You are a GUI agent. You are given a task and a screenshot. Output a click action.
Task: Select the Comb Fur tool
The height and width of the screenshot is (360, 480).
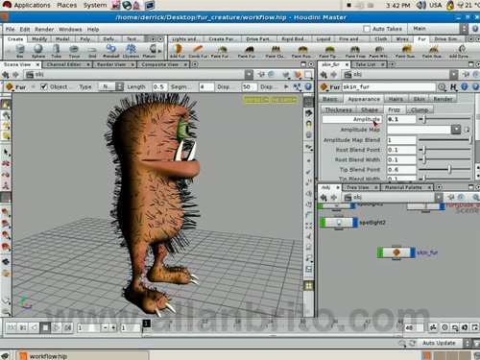tap(198, 51)
